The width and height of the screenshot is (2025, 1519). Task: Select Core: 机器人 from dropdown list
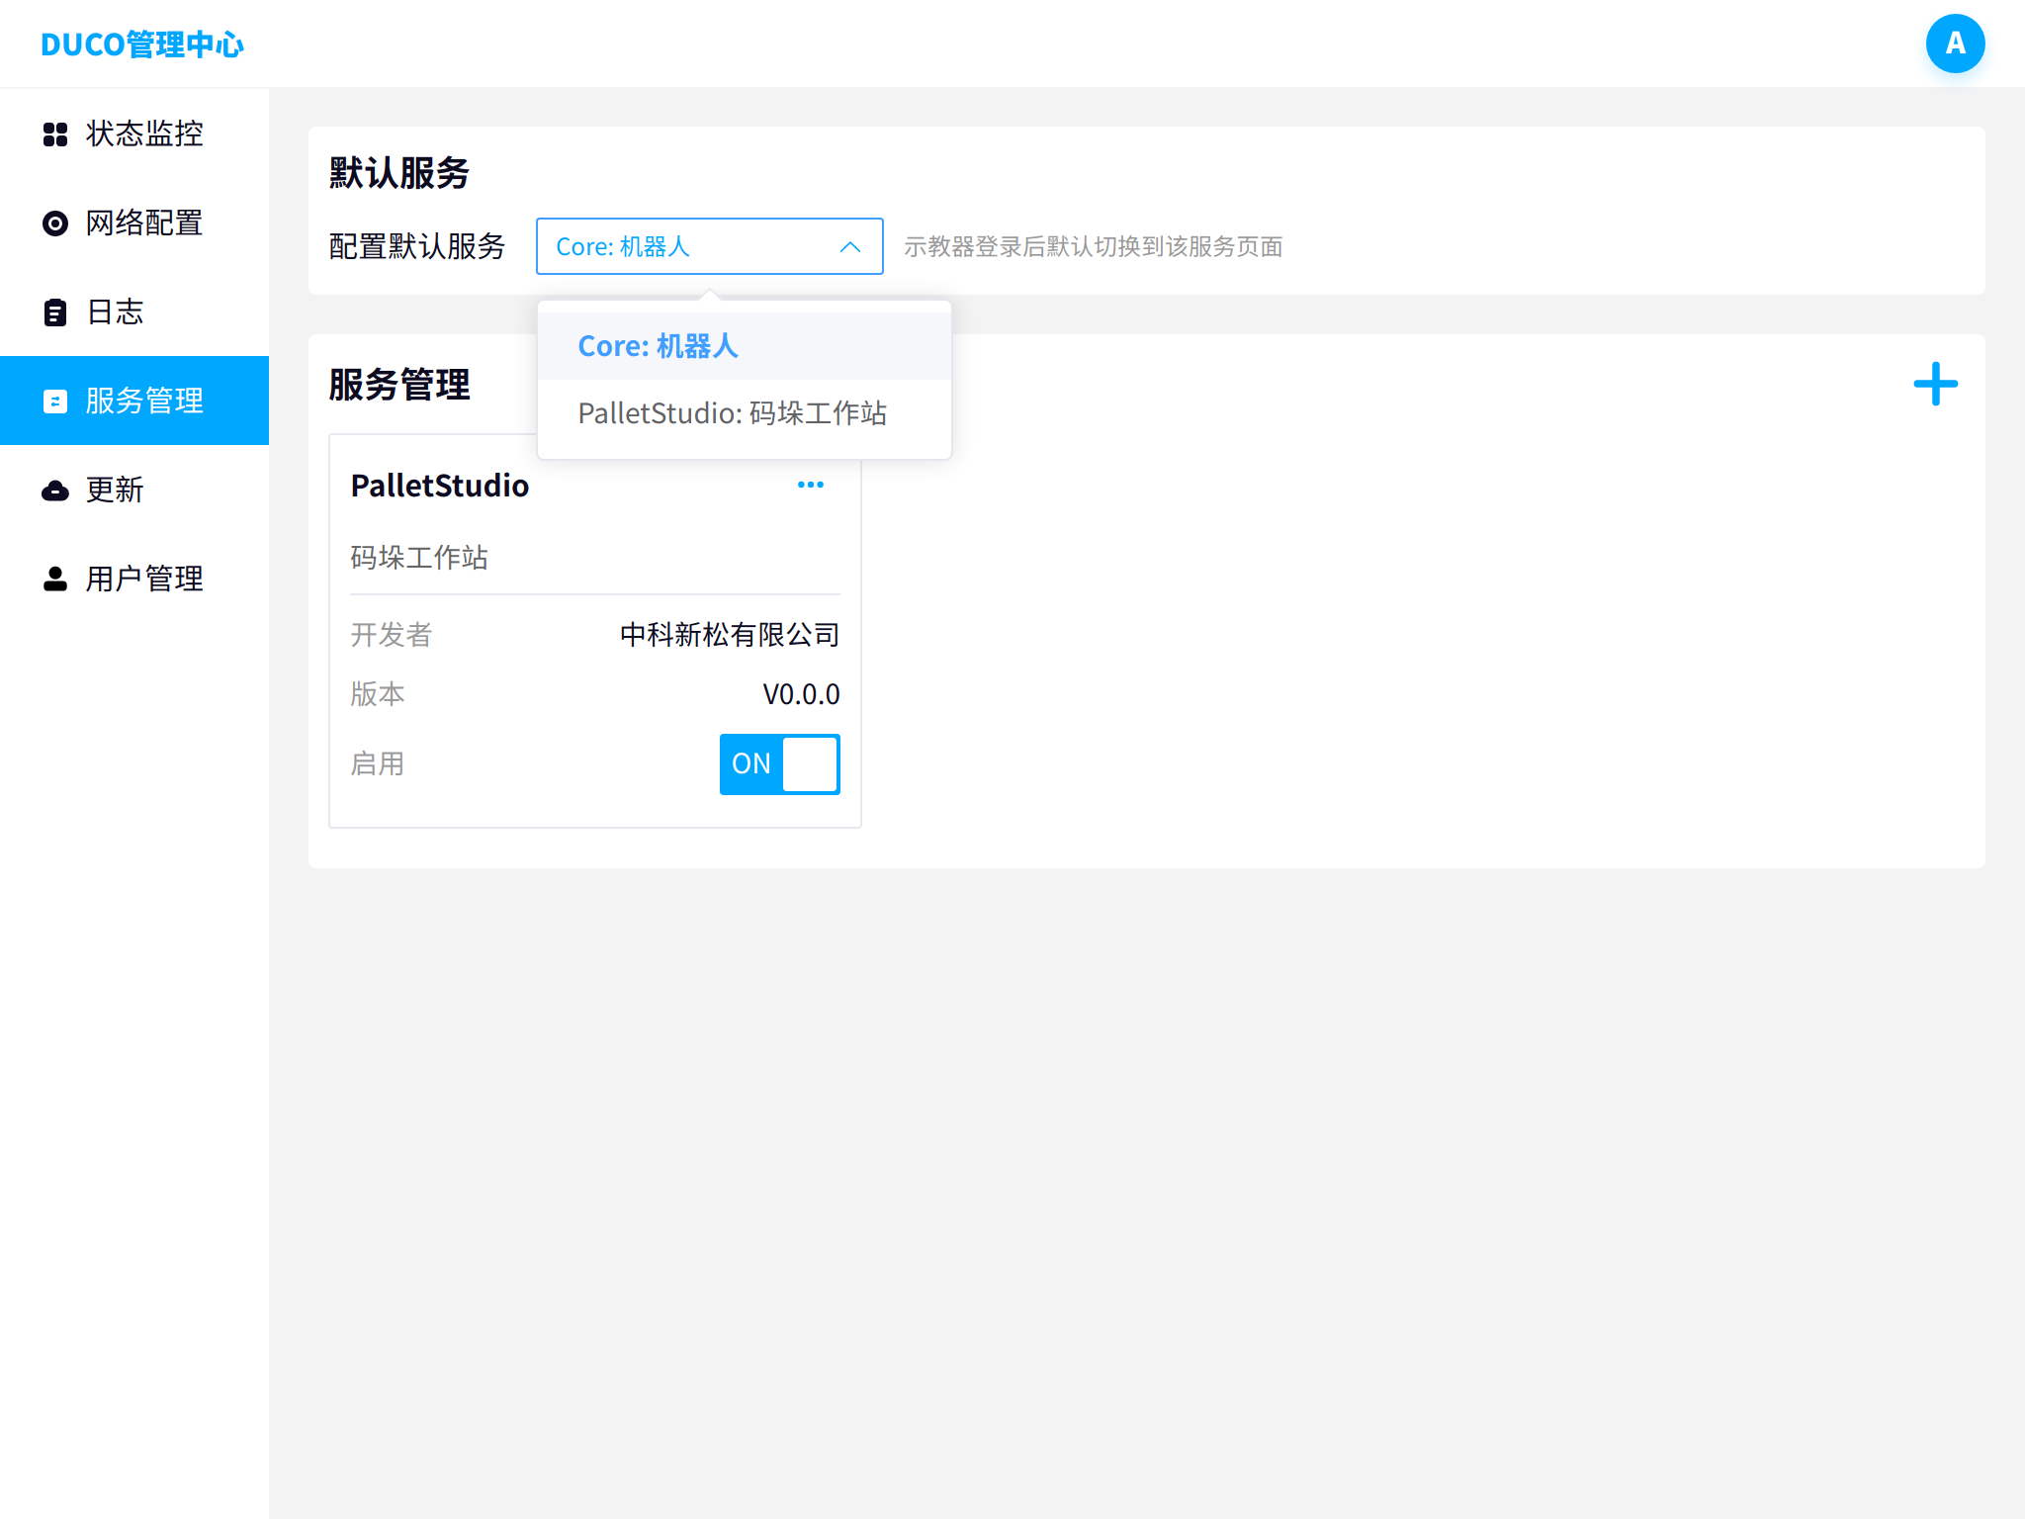coord(658,346)
